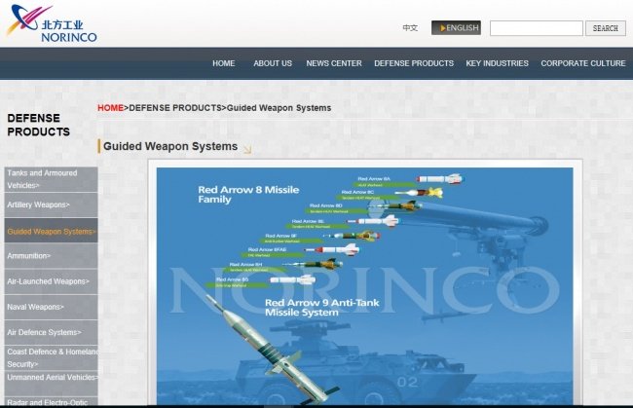Viewport: 633px width, 408px height.
Task: Expand Artillery Weapons sidebar category
Action: (x=51, y=205)
